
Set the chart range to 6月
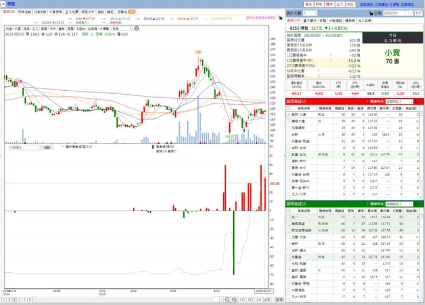[250, 300]
